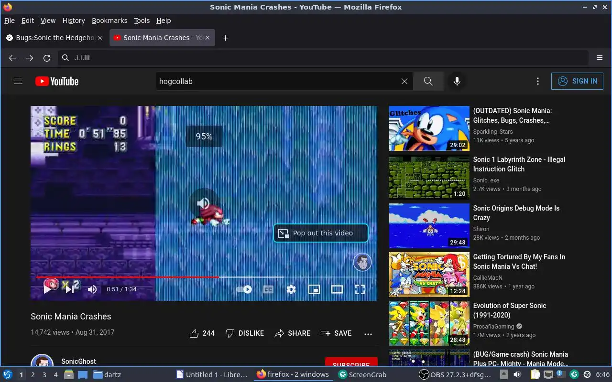Open more actions ellipsis below video
The width and height of the screenshot is (612, 382).
pos(368,334)
